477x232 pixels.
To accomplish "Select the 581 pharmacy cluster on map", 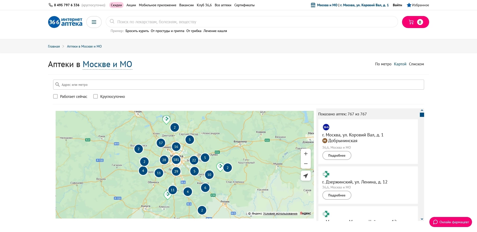I will click(176, 160).
